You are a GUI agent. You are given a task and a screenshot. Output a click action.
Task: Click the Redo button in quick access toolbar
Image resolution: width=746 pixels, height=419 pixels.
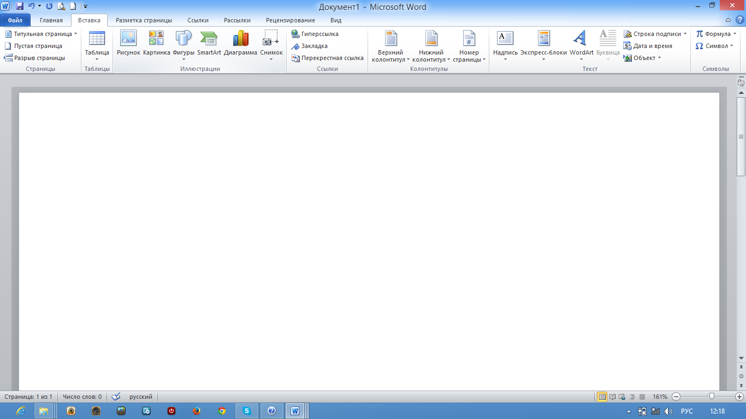point(49,7)
